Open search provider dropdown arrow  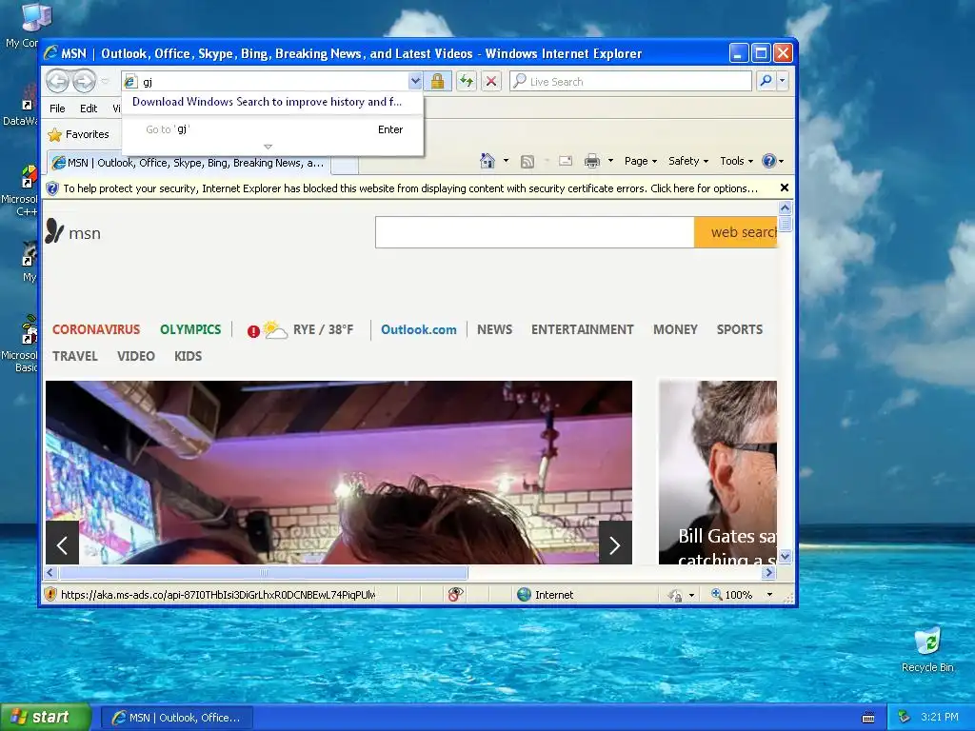tap(783, 81)
